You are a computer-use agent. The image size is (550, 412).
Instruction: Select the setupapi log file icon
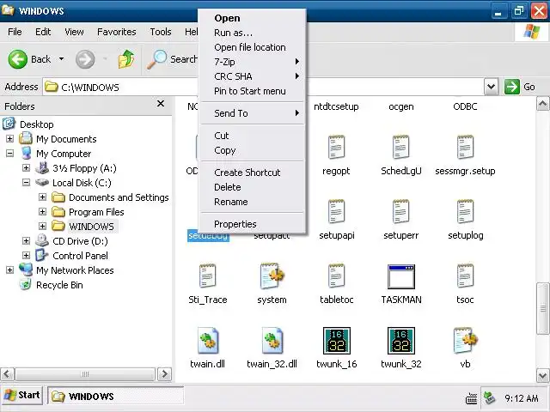tap(336, 212)
